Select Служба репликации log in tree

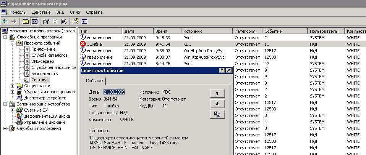[53, 67]
